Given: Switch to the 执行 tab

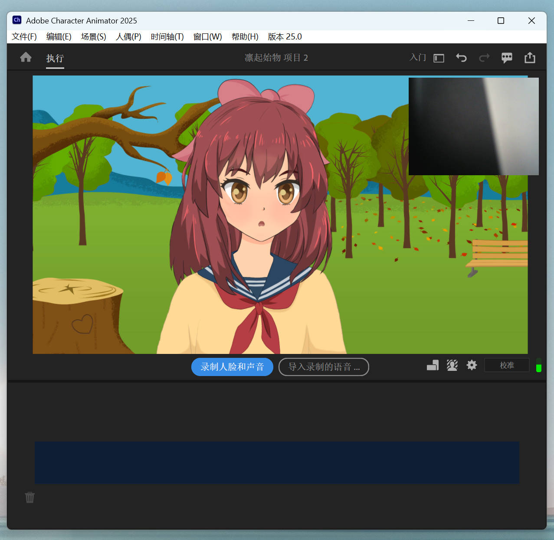Looking at the screenshot, I should (55, 58).
